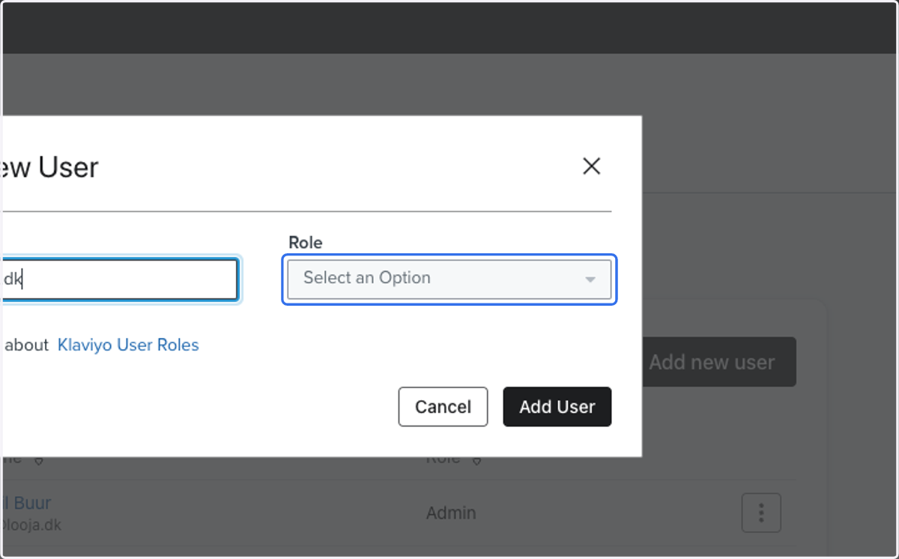Click the Add new user button behind dialog

click(719, 362)
